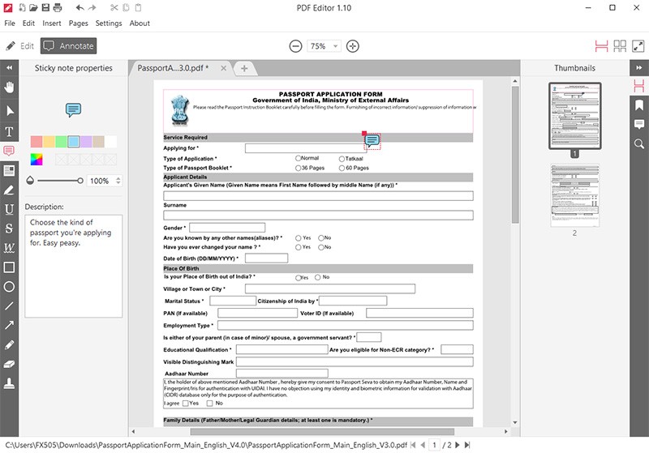The height and width of the screenshot is (453, 649).
Task: Open the Settings menu
Action: (x=109, y=24)
